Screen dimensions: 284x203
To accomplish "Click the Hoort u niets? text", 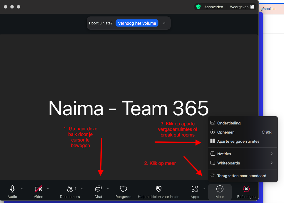I will (101, 23).
